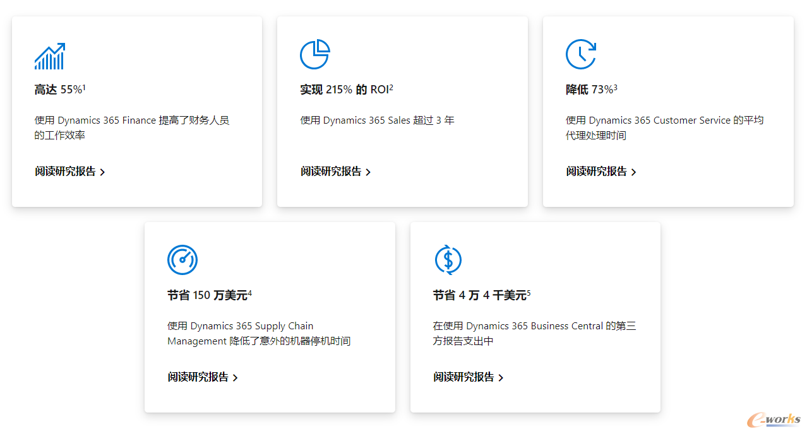
Task: Click the '高达 55%' heading
Action: coord(60,90)
